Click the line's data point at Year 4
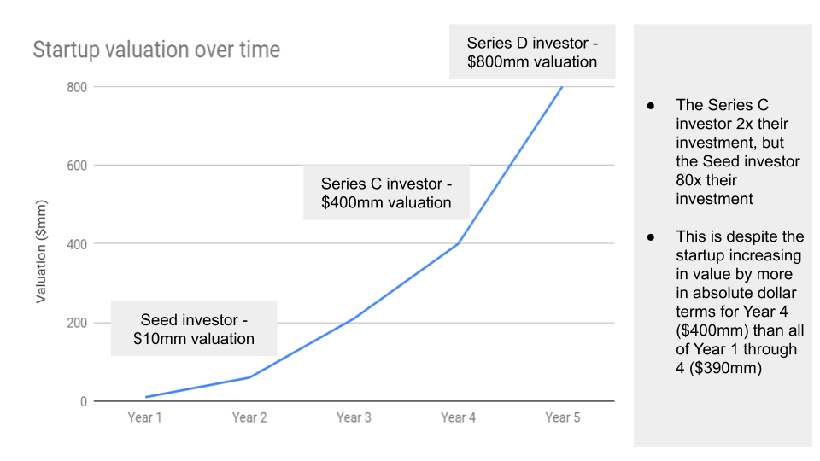Viewport: 820px width, 461px height. click(x=458, y=243)
